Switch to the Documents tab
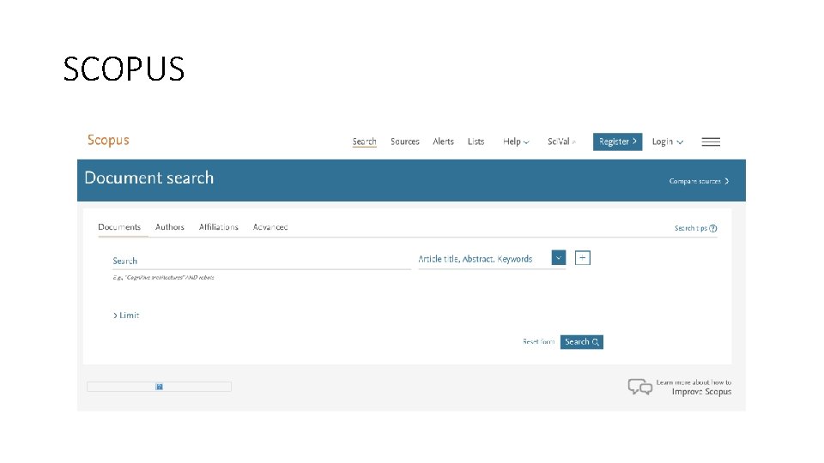Screen dimensions: 824x463 (x=119, y=227)
